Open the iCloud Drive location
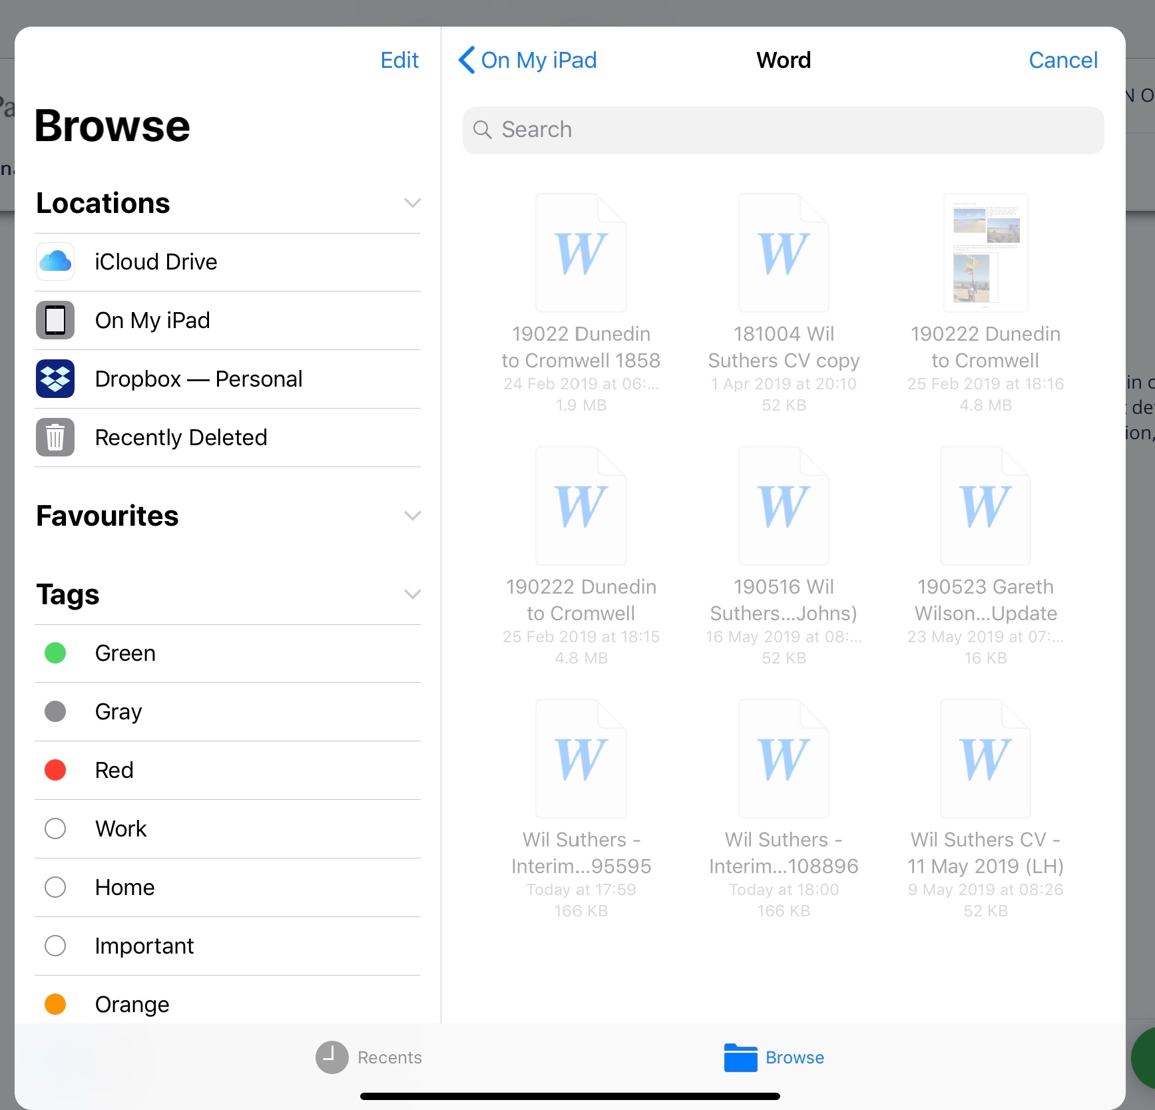Image resolution: width=1155 pixels, height=1110 pixels. [x=228, y=262]
